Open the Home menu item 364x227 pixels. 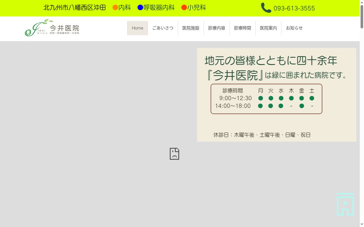138,28
